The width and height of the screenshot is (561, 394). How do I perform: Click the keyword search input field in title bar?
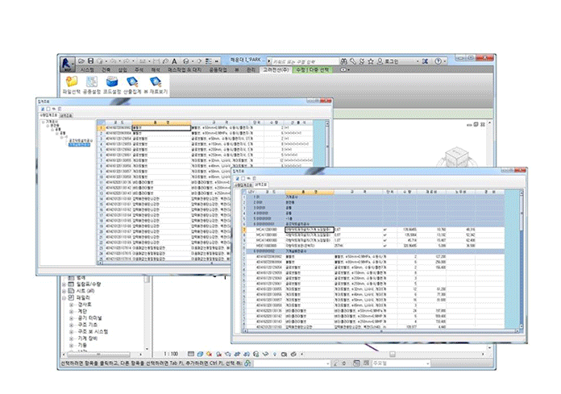pos(297,60)
